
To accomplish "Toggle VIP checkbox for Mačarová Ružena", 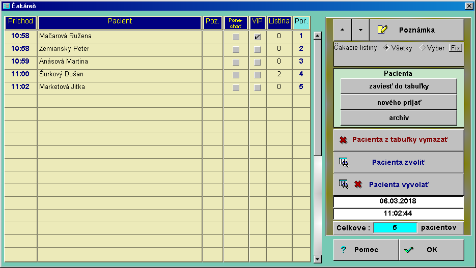I will click(257, 37).
